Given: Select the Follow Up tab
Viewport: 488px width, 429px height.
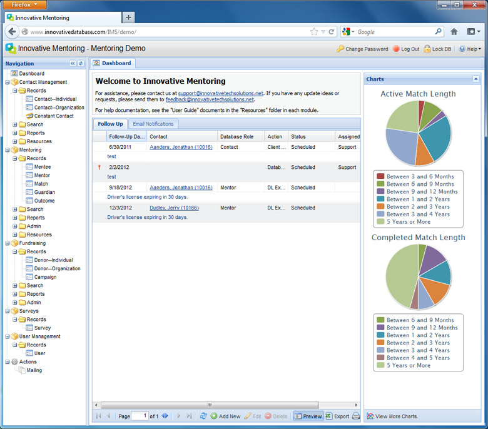Looking at the screenshot, I should click(x=110, y=124).
